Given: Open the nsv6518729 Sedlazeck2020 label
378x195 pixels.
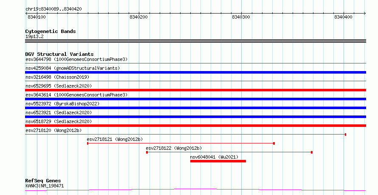Looking at the screenshot, I should 59,121.
